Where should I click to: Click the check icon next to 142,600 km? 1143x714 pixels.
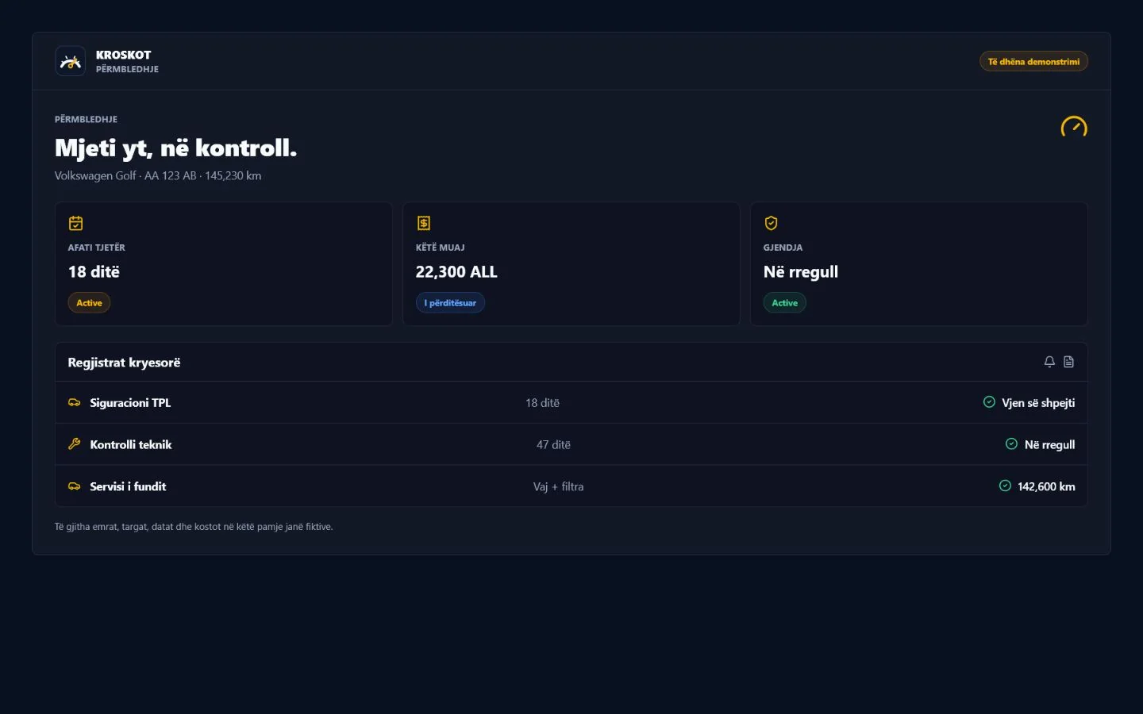click(x=1005, y=486)
